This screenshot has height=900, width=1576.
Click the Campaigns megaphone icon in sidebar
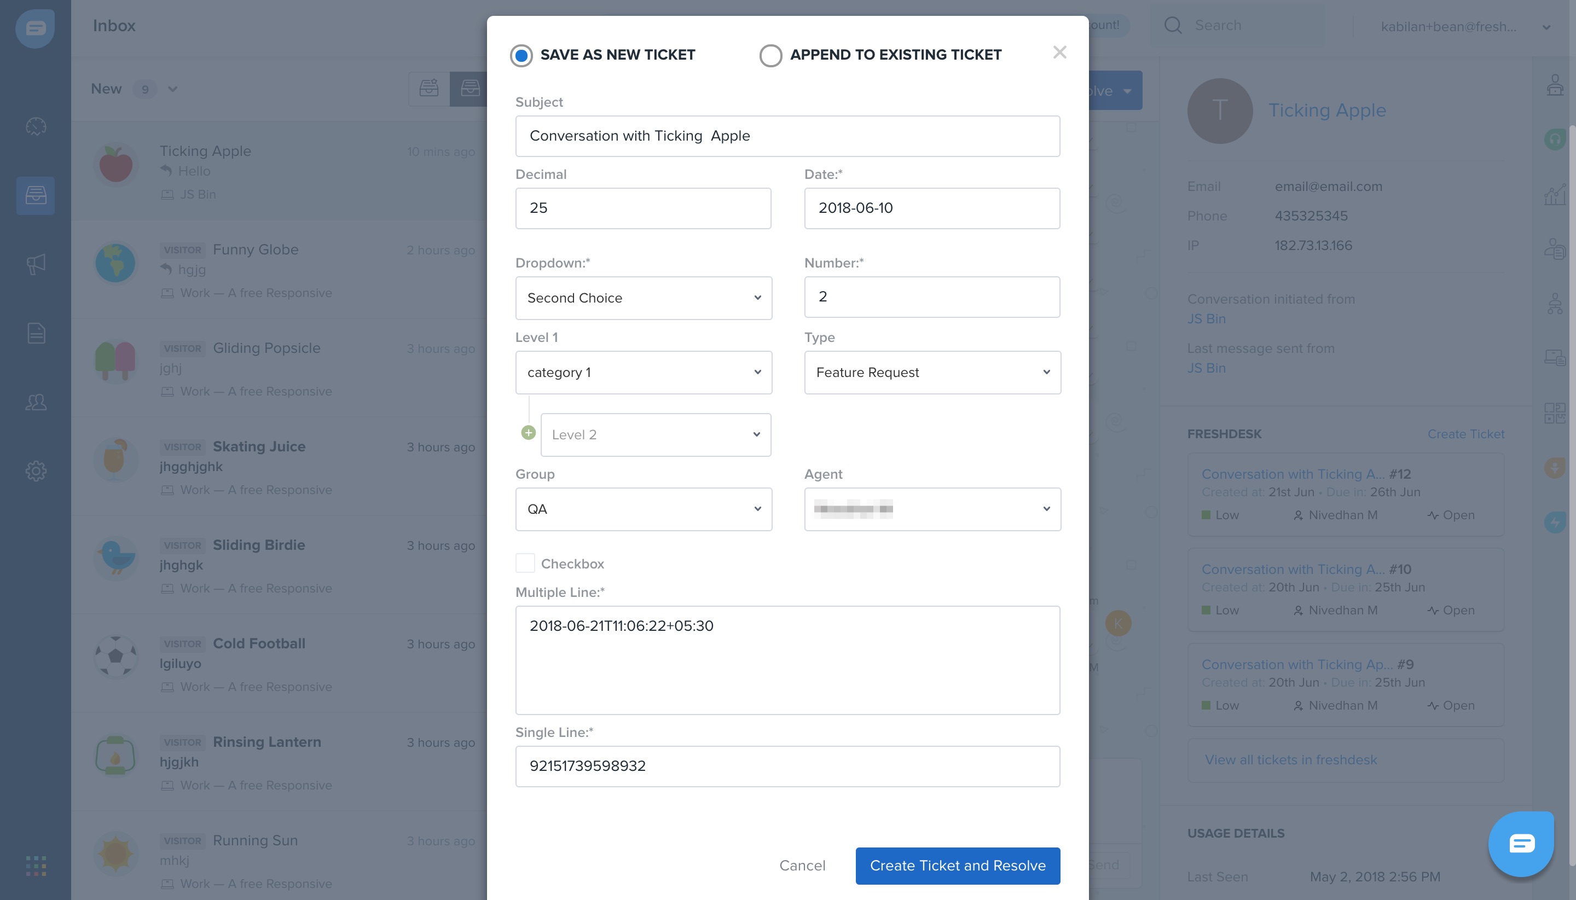point(35,264)
